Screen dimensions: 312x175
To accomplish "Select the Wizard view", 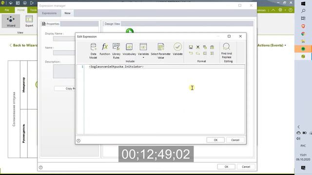I will [x=11, y=21].
